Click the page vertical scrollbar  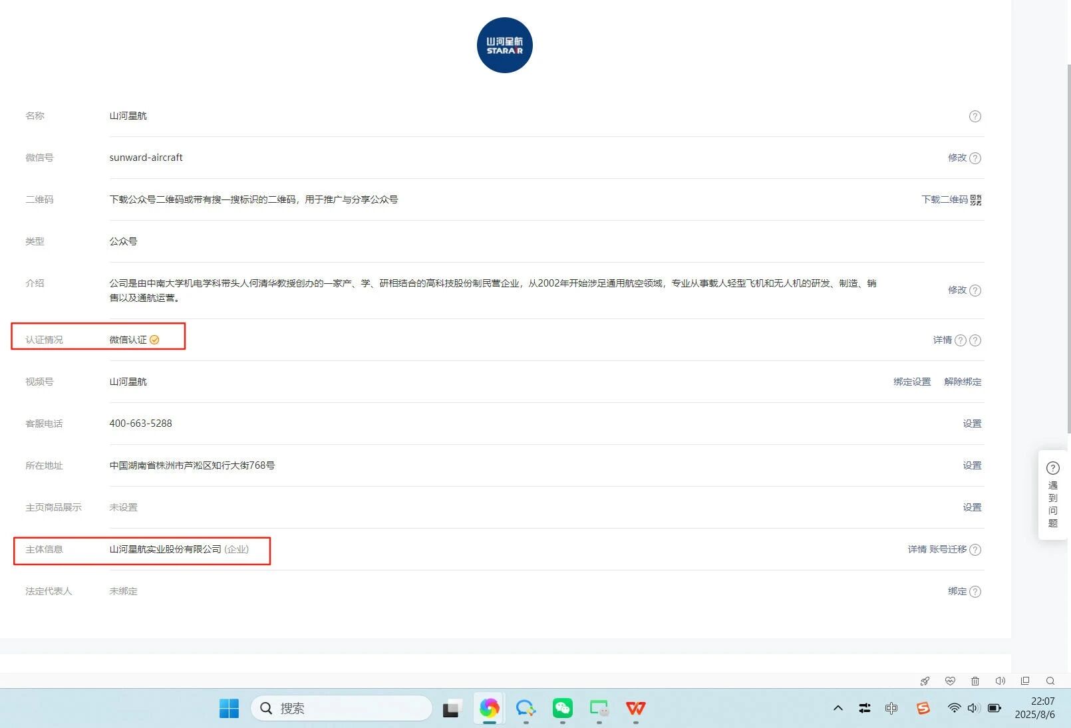point(1068,249)
